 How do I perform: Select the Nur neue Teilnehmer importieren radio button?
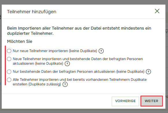click(x=9, y=51)
